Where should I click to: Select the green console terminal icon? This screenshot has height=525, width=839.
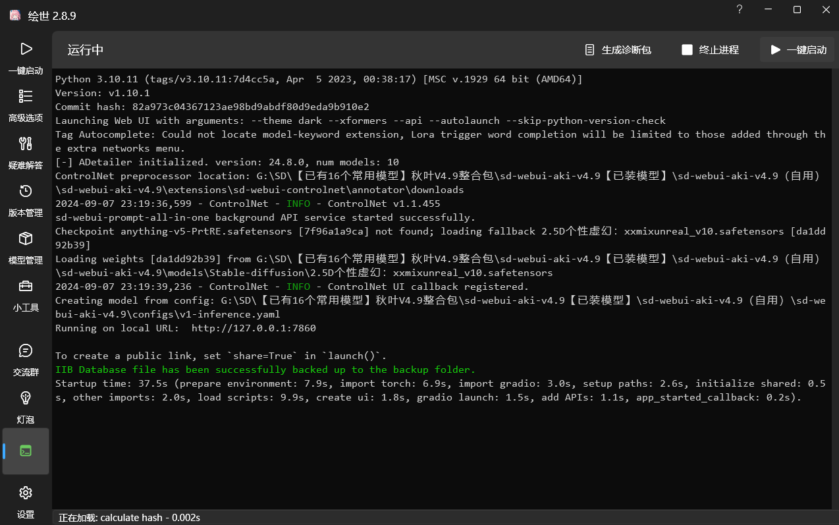[x=26, y=451]
